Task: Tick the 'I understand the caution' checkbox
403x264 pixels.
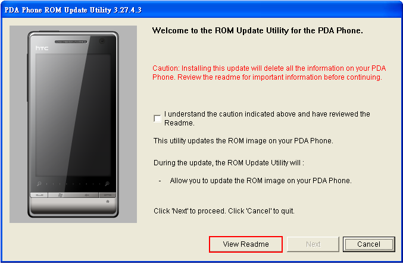Action: [x=157, y=119]
